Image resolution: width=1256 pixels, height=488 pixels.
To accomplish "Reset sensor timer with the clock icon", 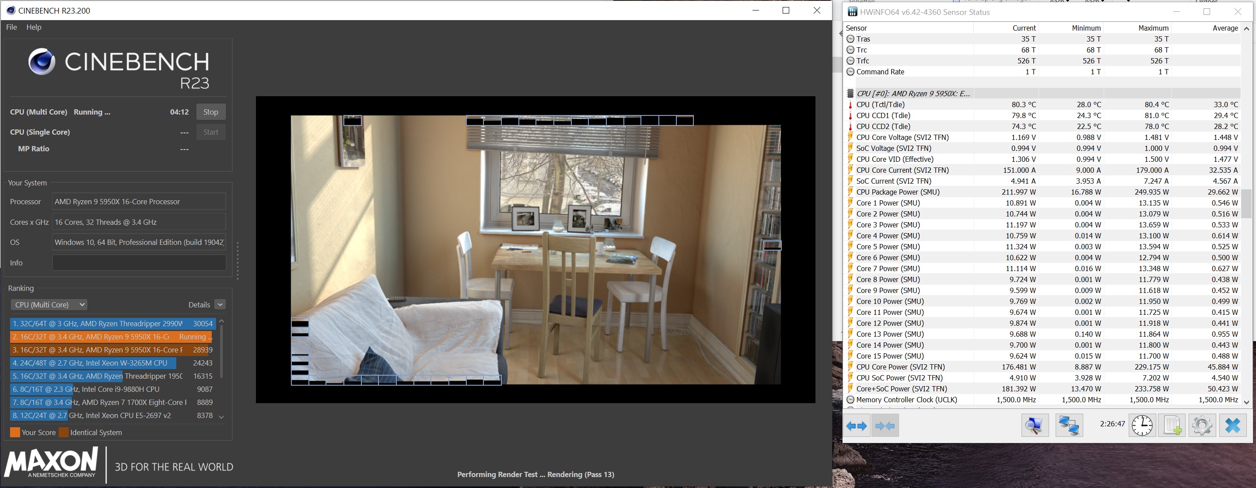I will coord(1142,425).
